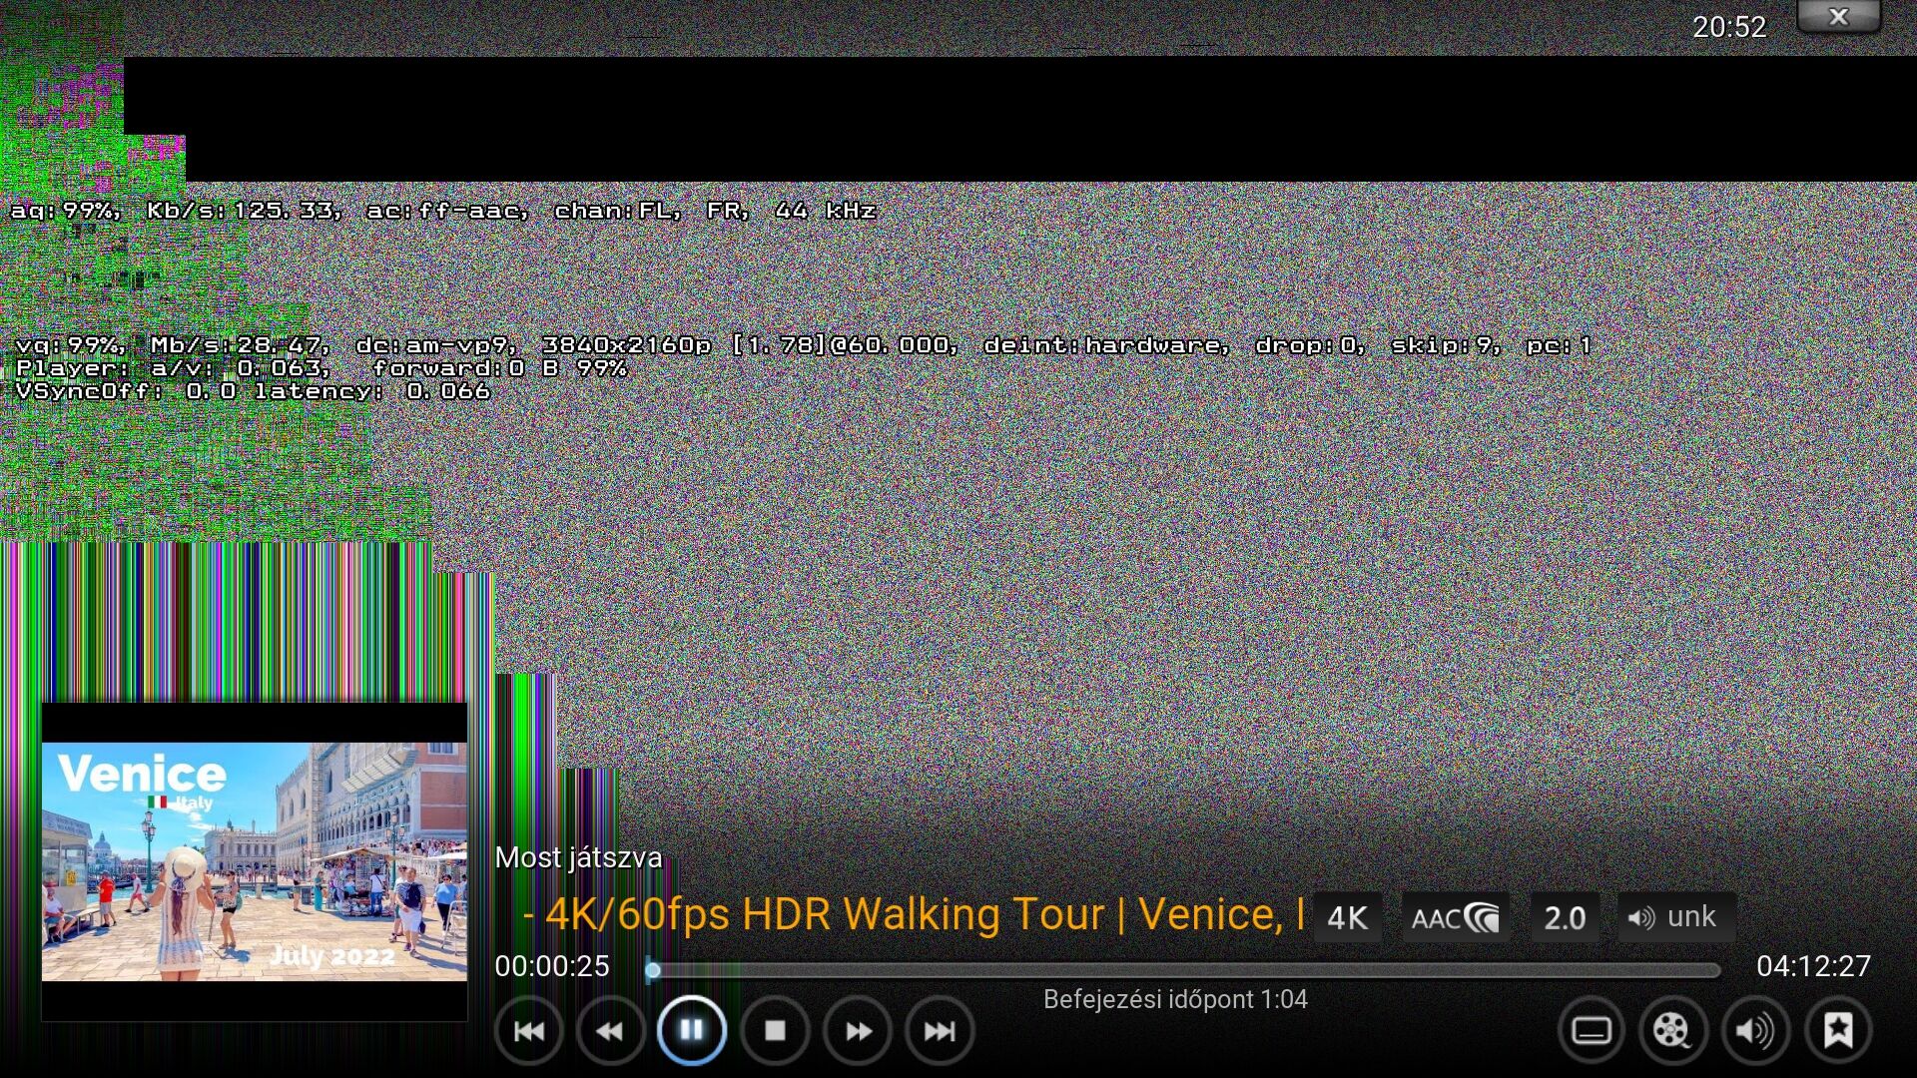The width and height of the screenshot is (1917, 1078).
Task: Close the OSD with X button
Action: [x=1838, y=17]
